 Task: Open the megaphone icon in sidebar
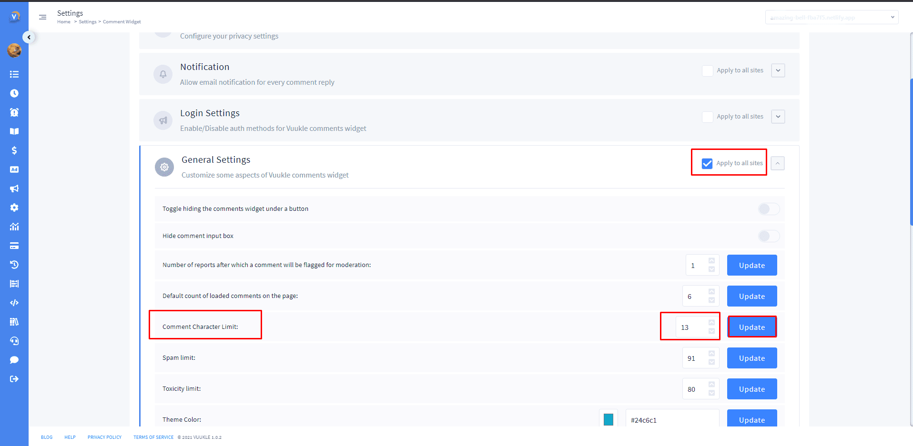pos(14,188)
